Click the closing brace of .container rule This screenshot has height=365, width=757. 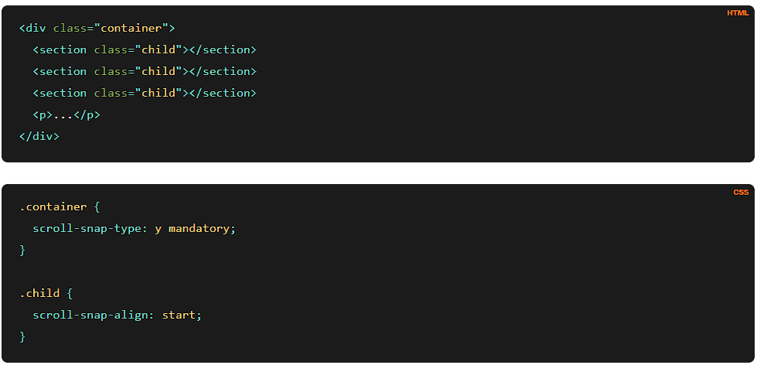[x=22, y=251]
